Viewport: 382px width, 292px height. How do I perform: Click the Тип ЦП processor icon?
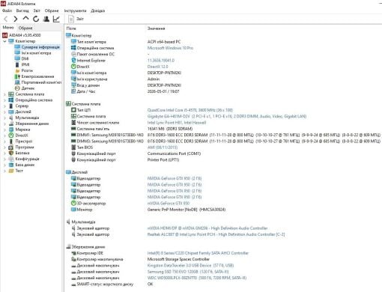(73, 110)
